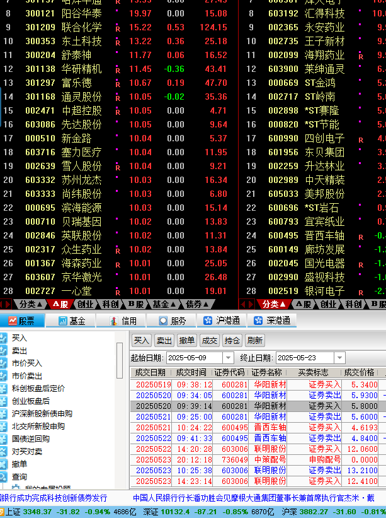Click the 沪深新股新债申购 sidebar icon
The image size is (386, 518).
[3, 413]
